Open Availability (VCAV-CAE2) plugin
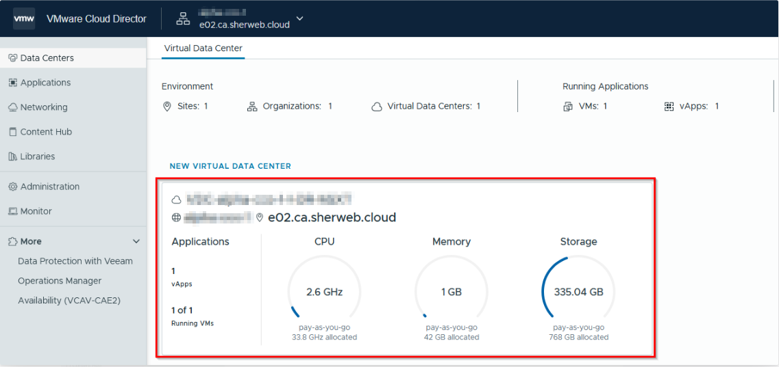The width and height of the screenshot is (779, 367). [70, 301]
